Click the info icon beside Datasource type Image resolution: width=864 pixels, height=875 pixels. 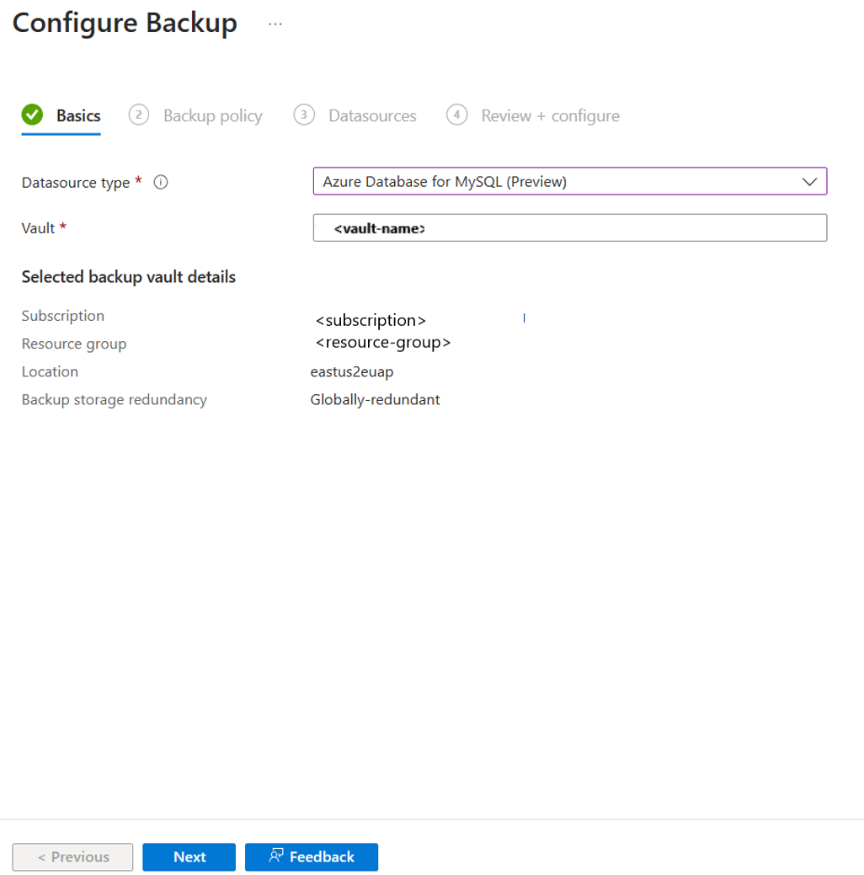(160, 182)
